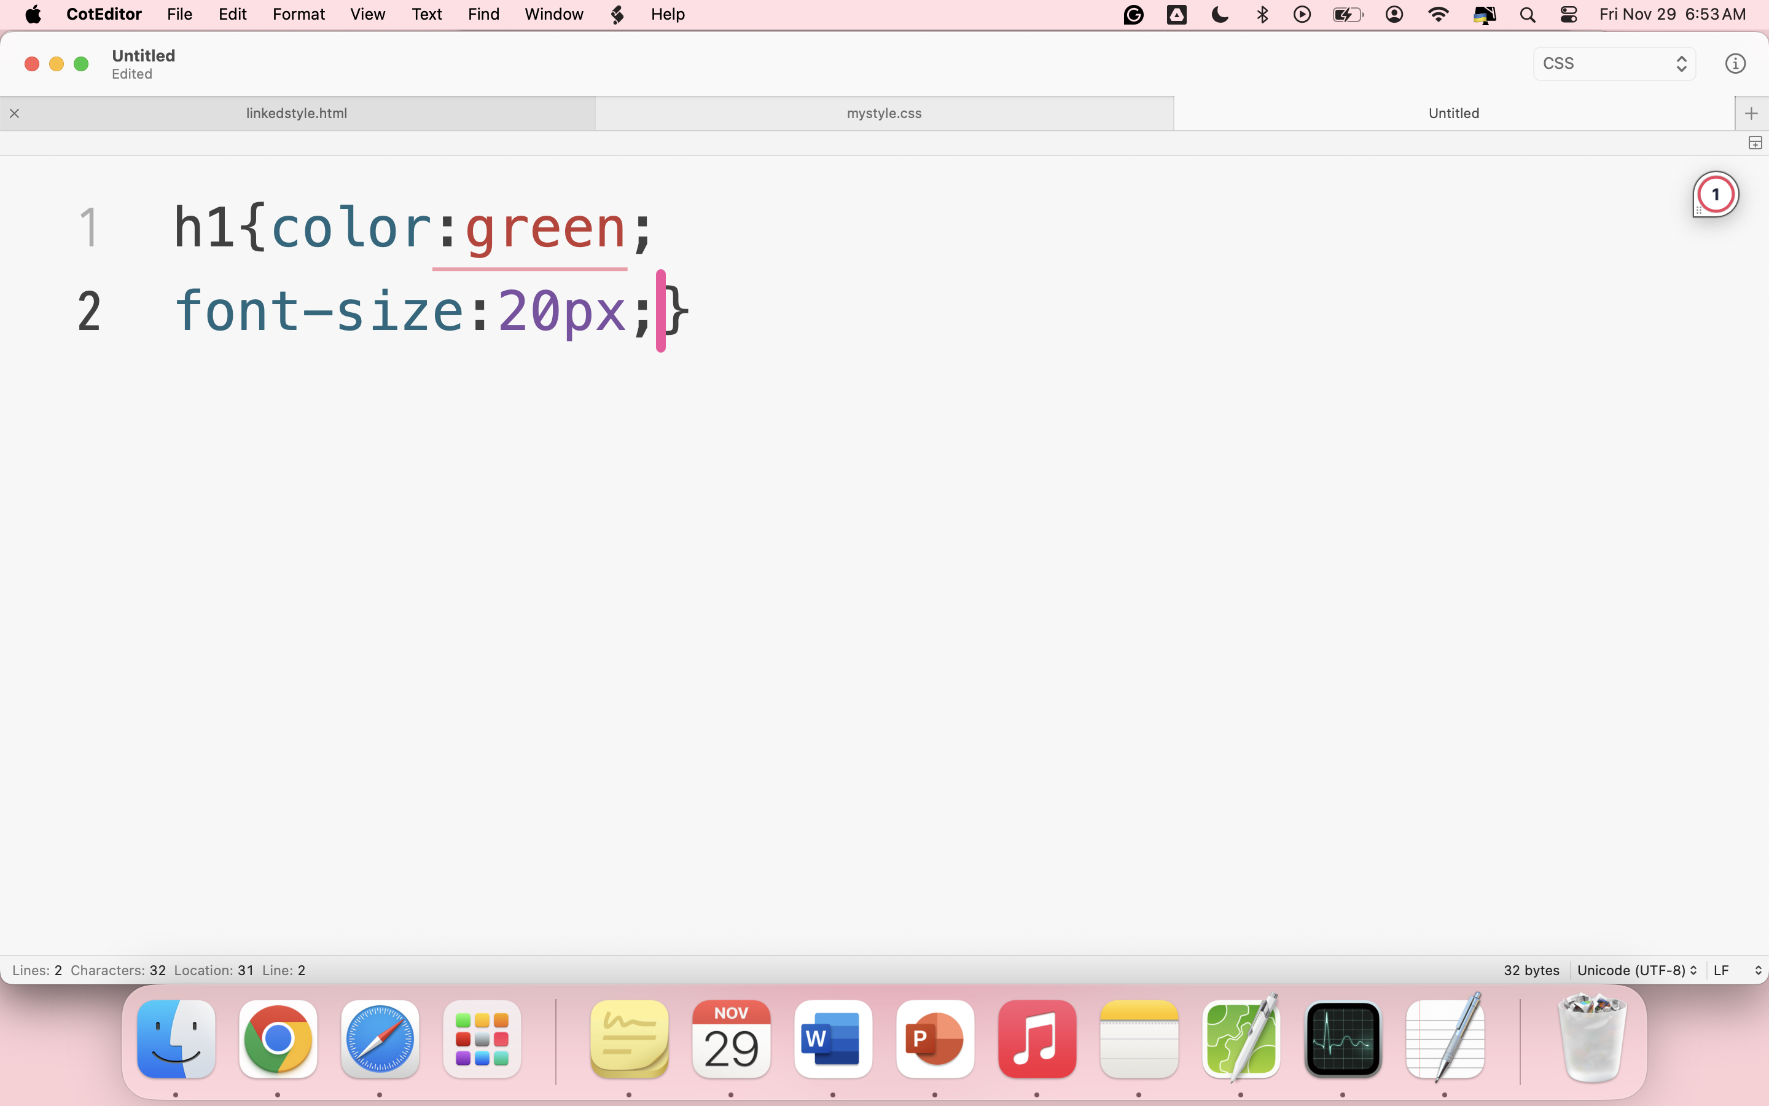Open the Apple menu
1769x1106 pixels.
[x=33, y=15]
